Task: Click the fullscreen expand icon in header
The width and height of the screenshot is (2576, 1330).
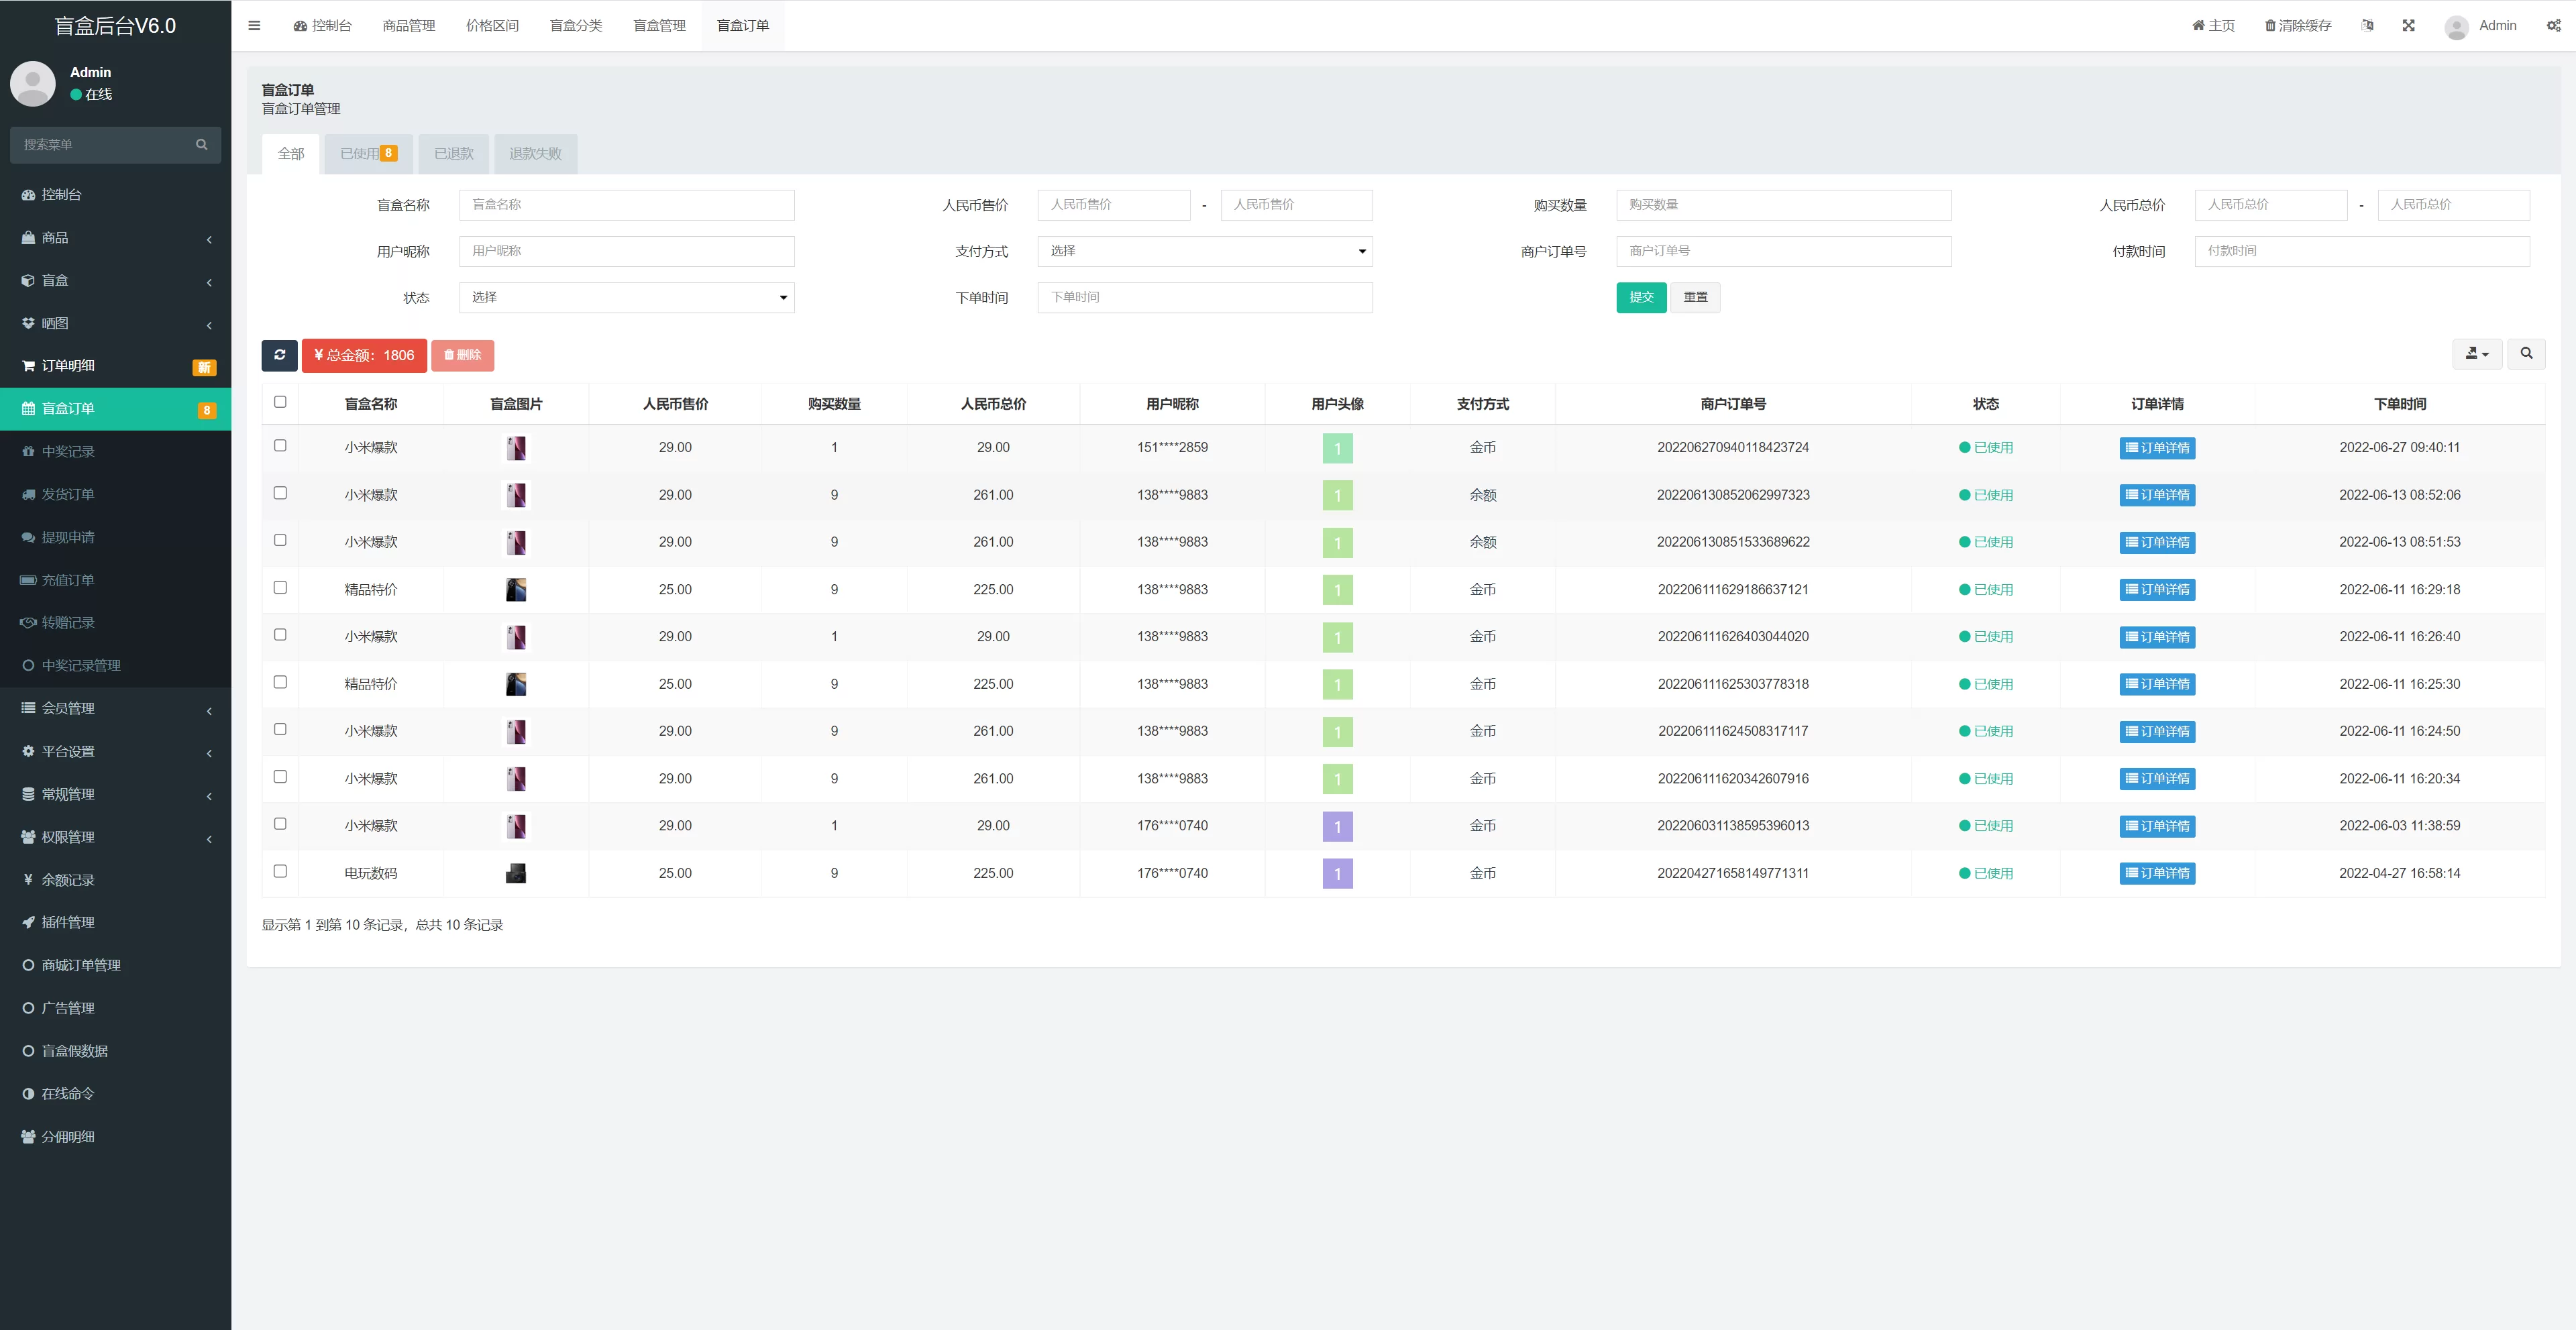Action: pos(2408,26)
